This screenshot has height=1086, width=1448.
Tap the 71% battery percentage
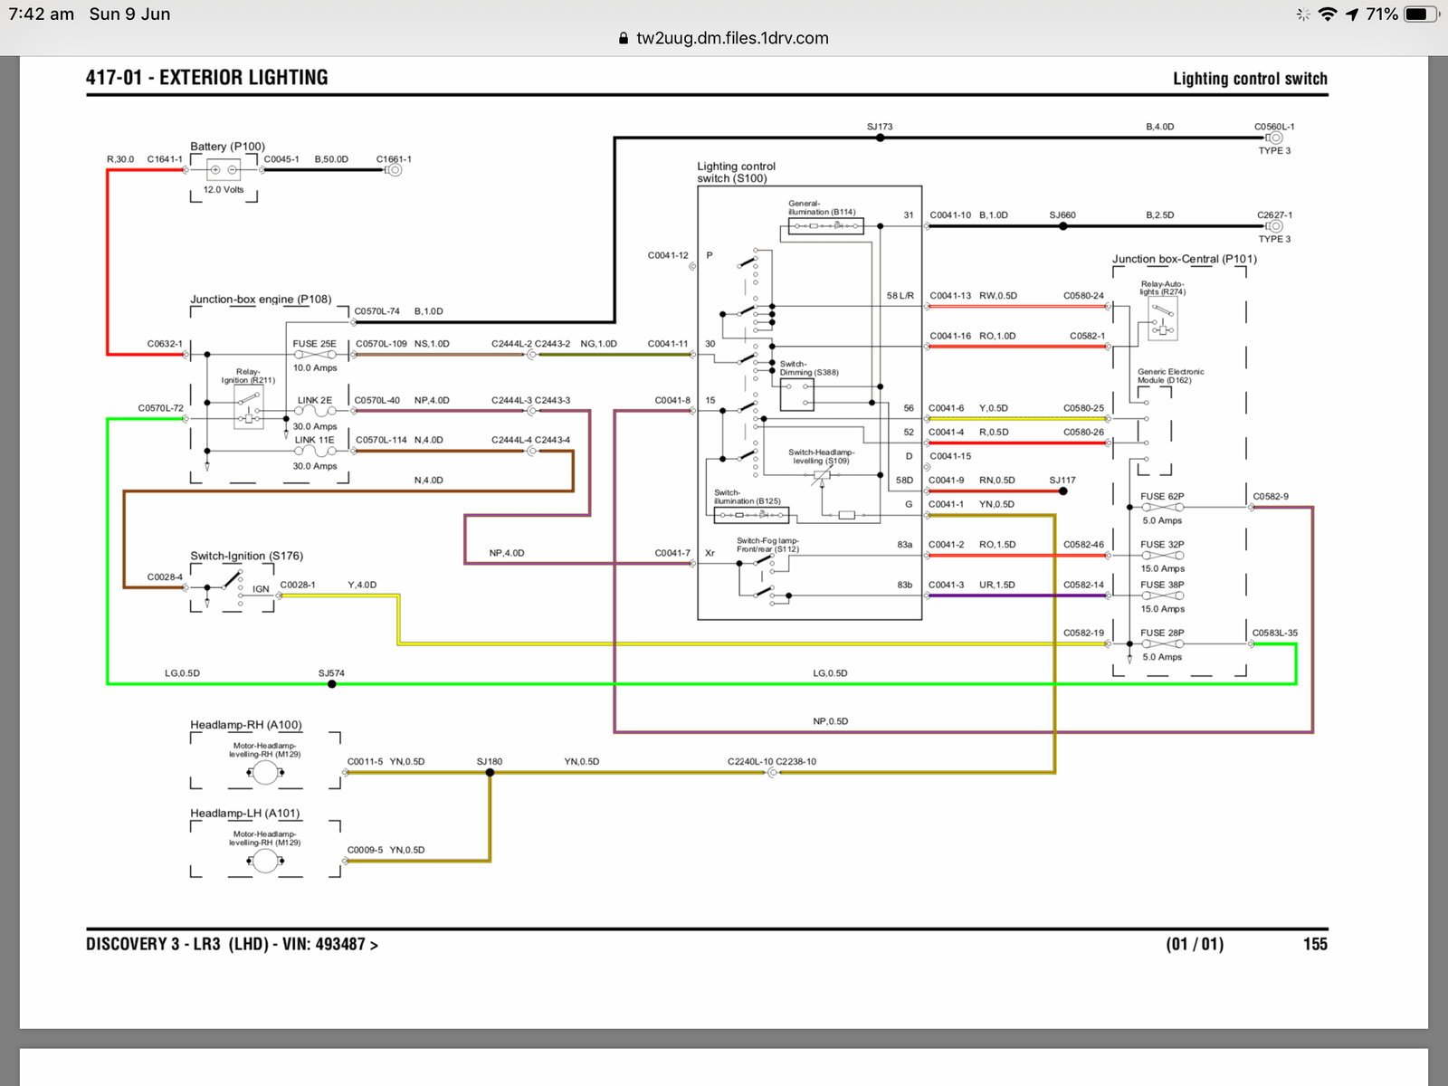click(x=1382, y=14)
